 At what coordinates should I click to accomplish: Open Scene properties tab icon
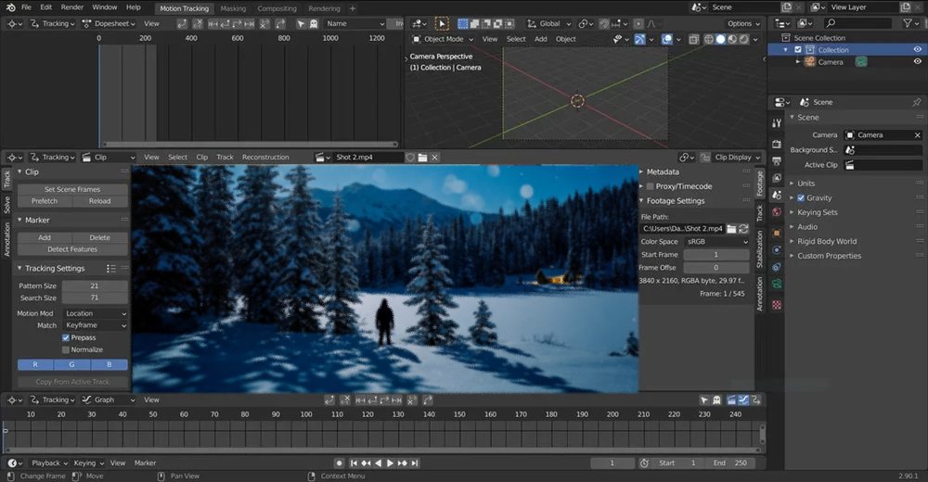(777, 196)
